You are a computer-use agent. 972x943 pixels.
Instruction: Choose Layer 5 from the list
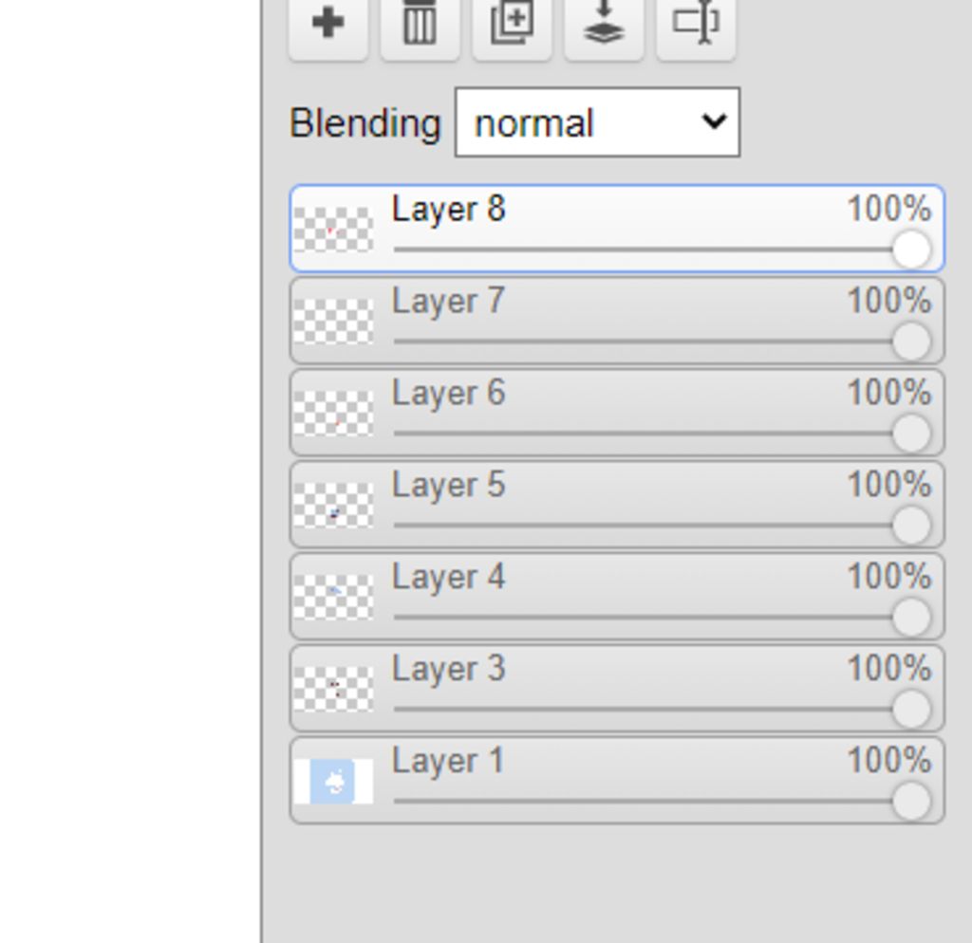617,505
